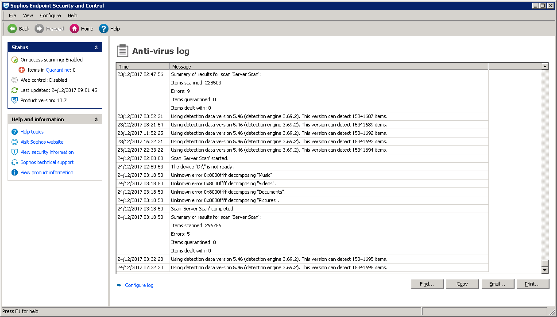Click the log scrollbar up arrow
This screenshot has width=557, height=317.
pyautogui.click(x=545, y=66)
